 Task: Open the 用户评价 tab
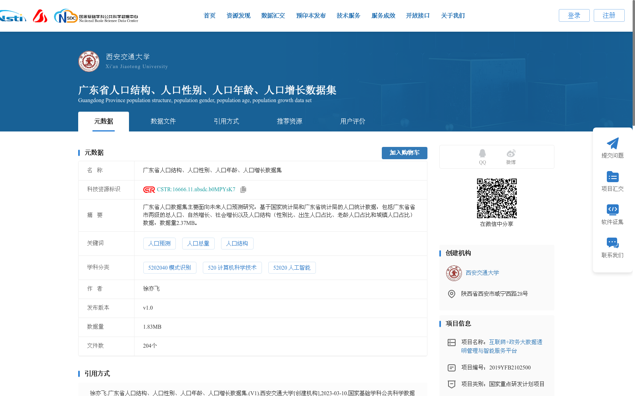[352, 121]
